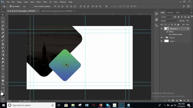193x108 pixels.
Task: Select the Clone Stamp tool
Action: (3, 44)
